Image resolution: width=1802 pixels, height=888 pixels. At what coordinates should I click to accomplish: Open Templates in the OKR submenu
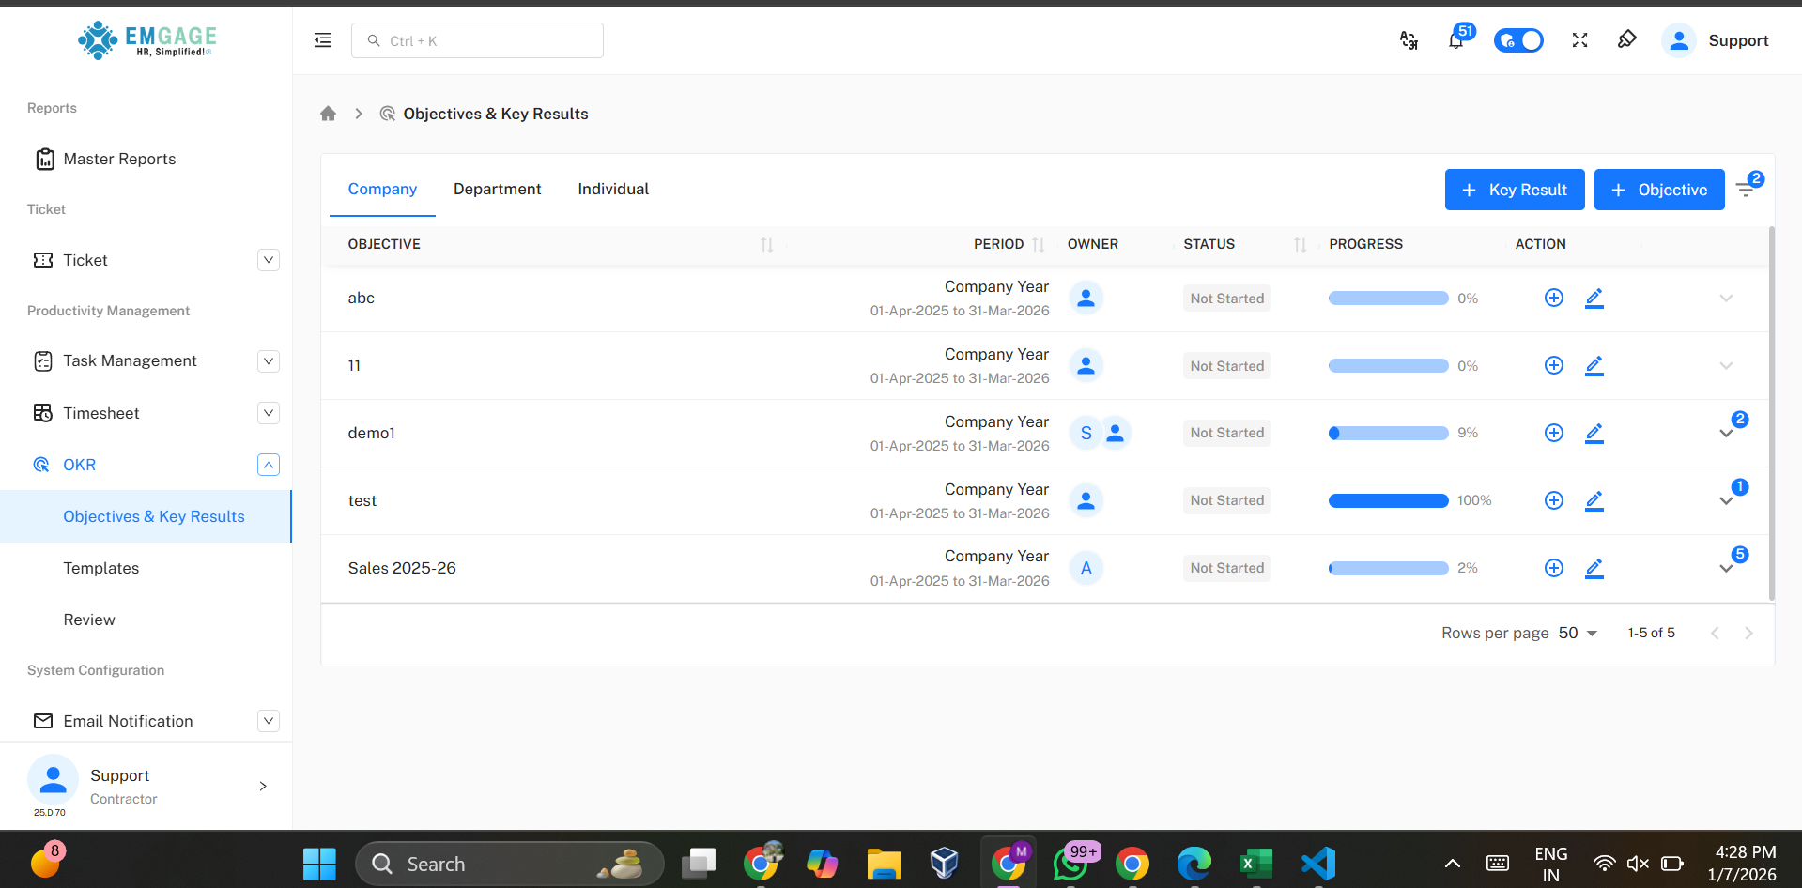101,568
